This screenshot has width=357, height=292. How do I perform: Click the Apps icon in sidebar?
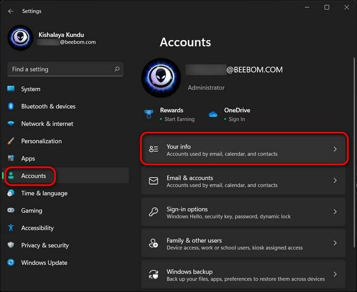pos(11,158)
